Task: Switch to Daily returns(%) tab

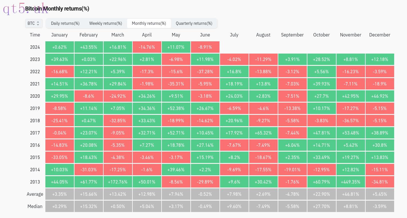Action: [x=65, y=23]
